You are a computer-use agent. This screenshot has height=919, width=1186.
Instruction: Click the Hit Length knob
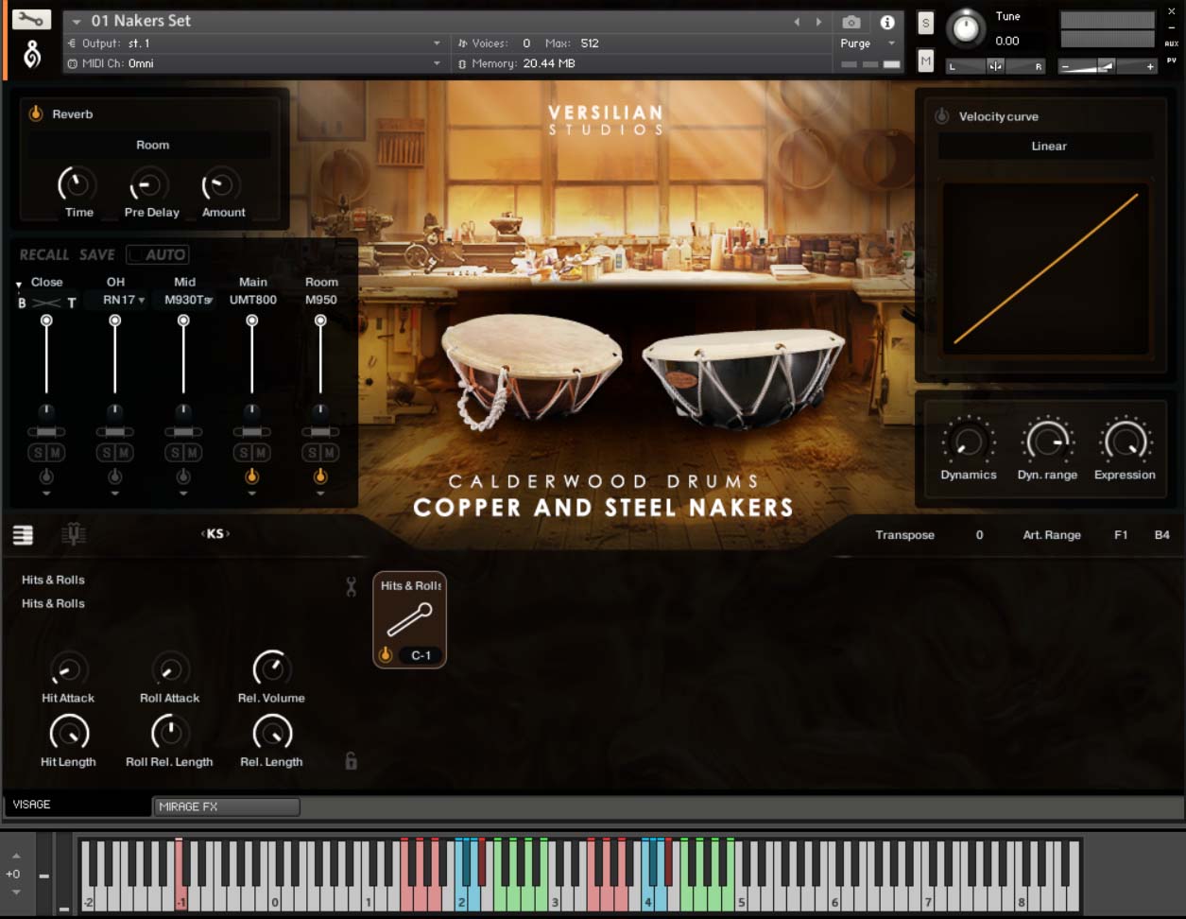(x=68, y=733)
